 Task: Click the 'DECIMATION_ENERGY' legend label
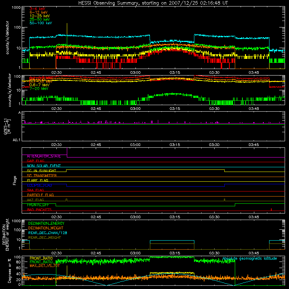[x=46, y=223]
